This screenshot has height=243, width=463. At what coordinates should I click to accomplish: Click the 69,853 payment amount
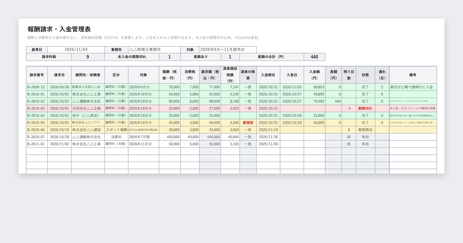(x=314, y=87)
